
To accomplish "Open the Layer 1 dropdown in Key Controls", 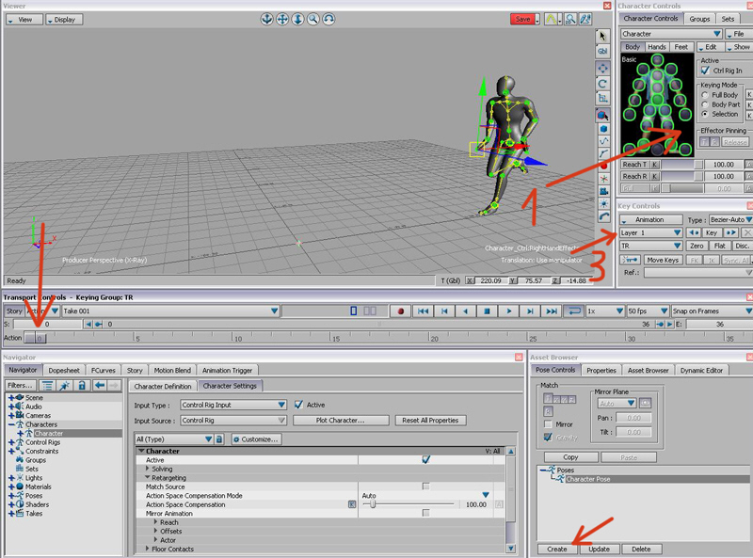I will (x=649, y=232).
